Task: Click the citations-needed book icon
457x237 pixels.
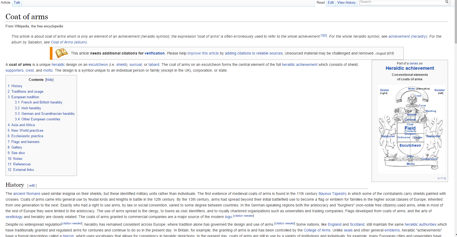Action: coord(61,53)
